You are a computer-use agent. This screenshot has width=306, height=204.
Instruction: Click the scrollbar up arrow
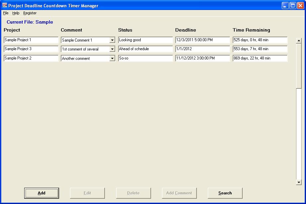pyautogui.click(x=299, y=41)
